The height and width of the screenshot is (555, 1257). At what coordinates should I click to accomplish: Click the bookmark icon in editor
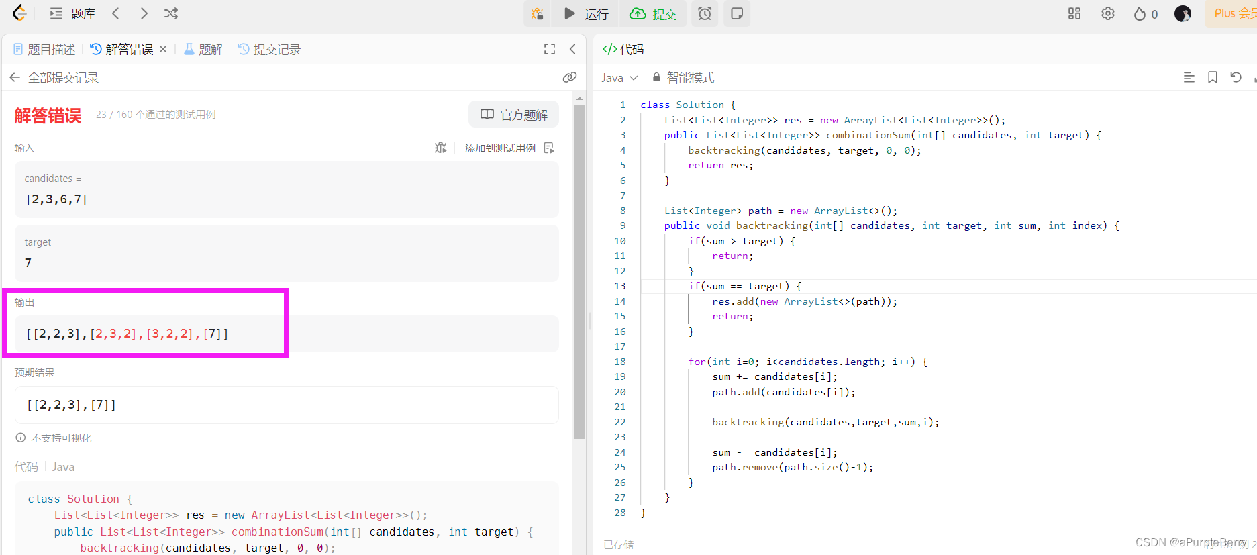pyautogui.click(x=1213, y=77)
